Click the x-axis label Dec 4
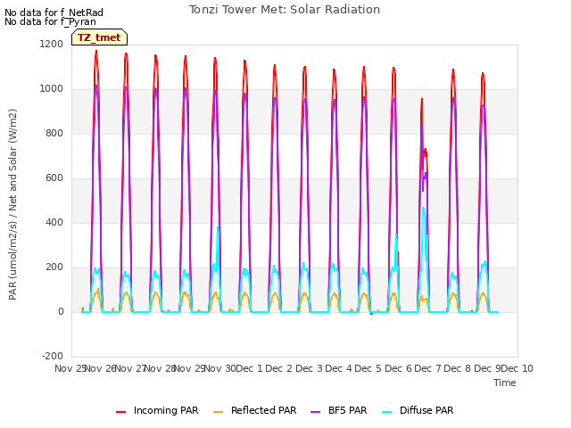The width and height of the screenshot is (571, 428). click(x=338, y=368)
